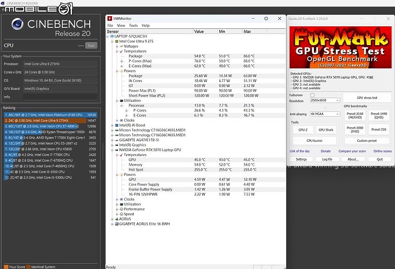This screenshot has height=269, width=395.
Task: Open FurMark Log file
Action: click(x=327, y=160)
